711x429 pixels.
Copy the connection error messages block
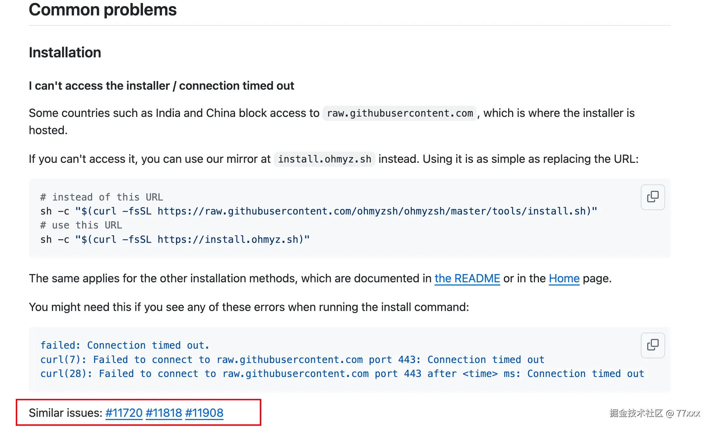(653, 345)
